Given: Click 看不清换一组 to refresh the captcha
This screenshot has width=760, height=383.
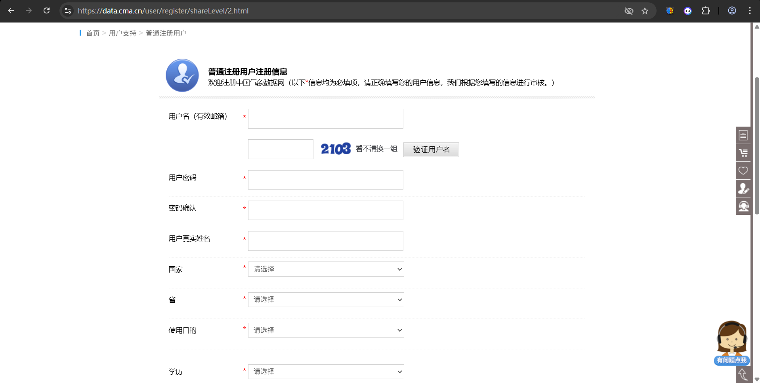Looking at the screenshot, I should [376, 149].
